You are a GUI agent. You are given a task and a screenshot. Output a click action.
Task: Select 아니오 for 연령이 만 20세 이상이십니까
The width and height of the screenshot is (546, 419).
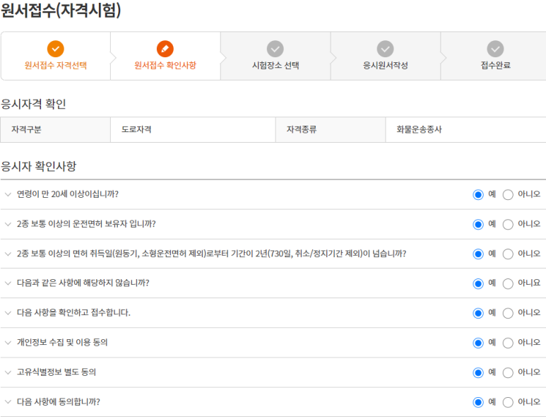pyautogui.click(x=508, y=195)
